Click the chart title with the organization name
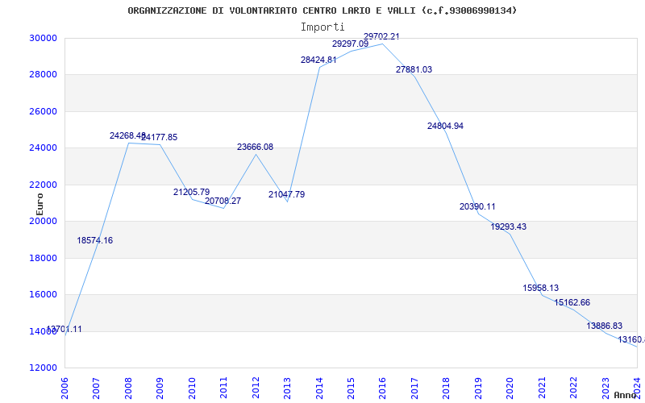 [x=322, y=10]
